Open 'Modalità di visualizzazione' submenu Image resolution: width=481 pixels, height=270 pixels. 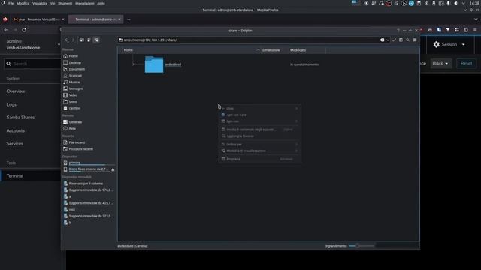pos(259,151)
